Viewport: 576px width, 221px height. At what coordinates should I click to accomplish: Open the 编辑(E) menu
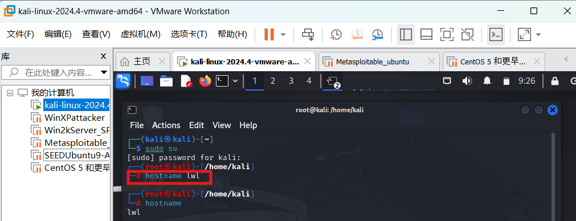(58, 35)
